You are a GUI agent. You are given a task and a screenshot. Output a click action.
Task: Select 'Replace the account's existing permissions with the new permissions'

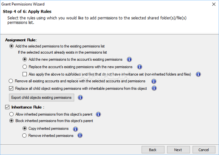[25, 67]
